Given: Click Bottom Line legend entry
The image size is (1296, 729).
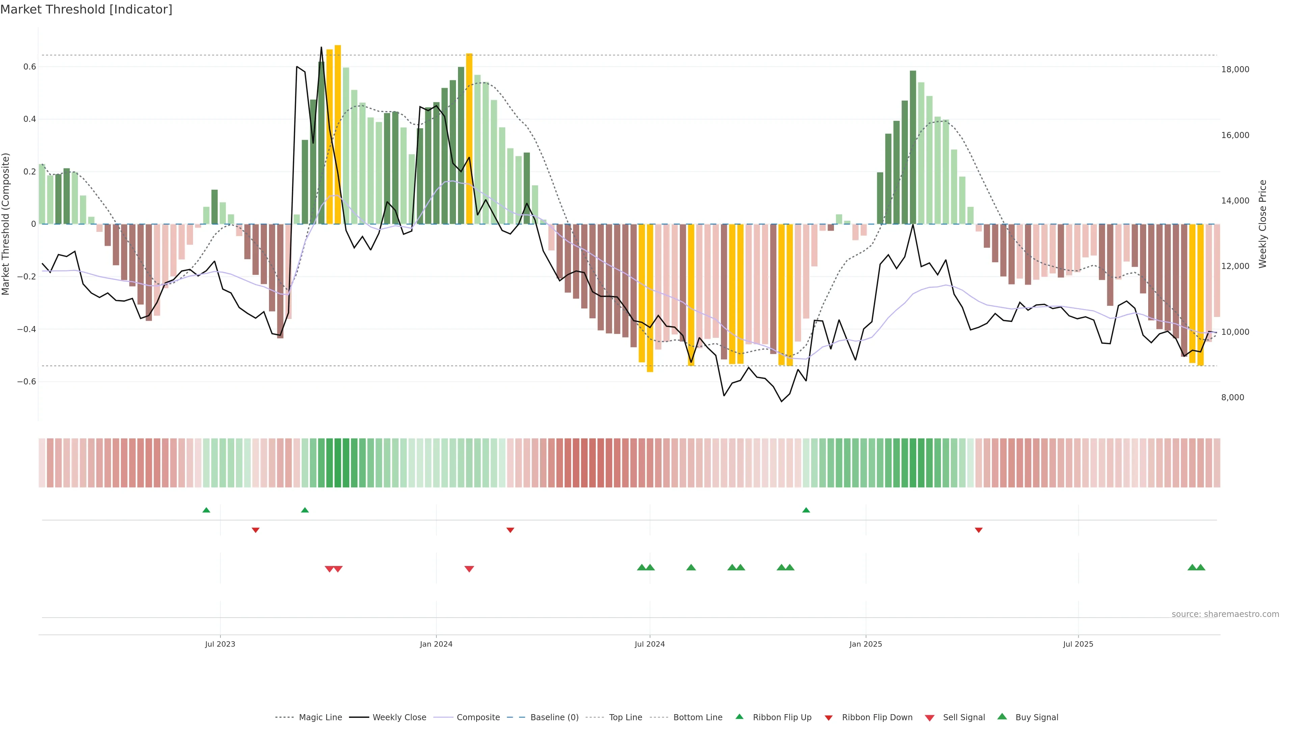Looking at the screenshot, I should 697,718.
